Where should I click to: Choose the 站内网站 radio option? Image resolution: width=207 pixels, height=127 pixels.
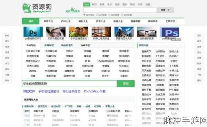coord(89,15)
